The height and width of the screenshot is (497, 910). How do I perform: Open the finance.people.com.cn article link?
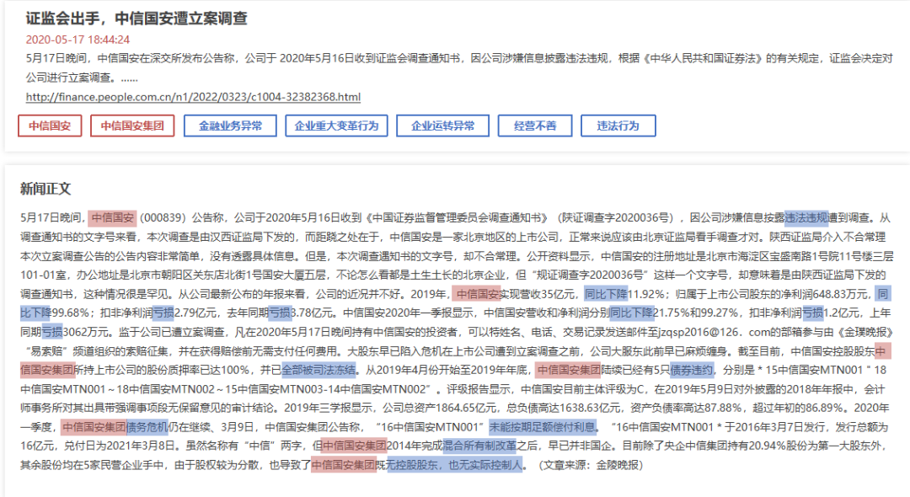point(193,97)
